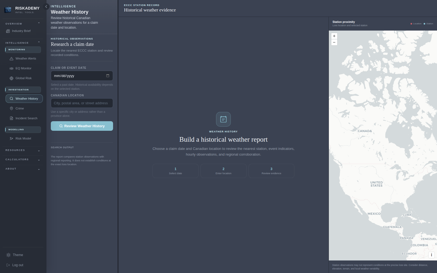Open the Crime page
The height and width of the screenshot is (273, 437).
click(24, 108)
